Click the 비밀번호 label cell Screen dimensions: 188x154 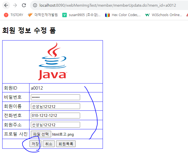[16, 97]
